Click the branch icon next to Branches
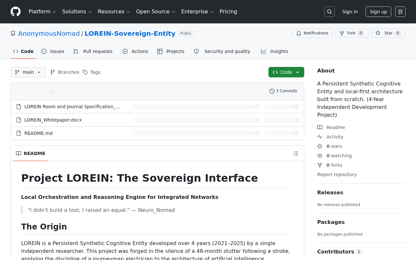Screen dimensions: 416x260 (53, 72)
